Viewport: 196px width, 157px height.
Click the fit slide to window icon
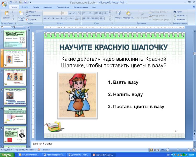coord(193,150)
